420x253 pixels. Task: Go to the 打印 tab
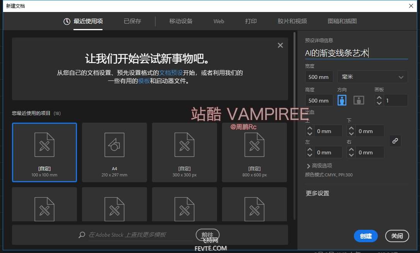pos(251,21)
